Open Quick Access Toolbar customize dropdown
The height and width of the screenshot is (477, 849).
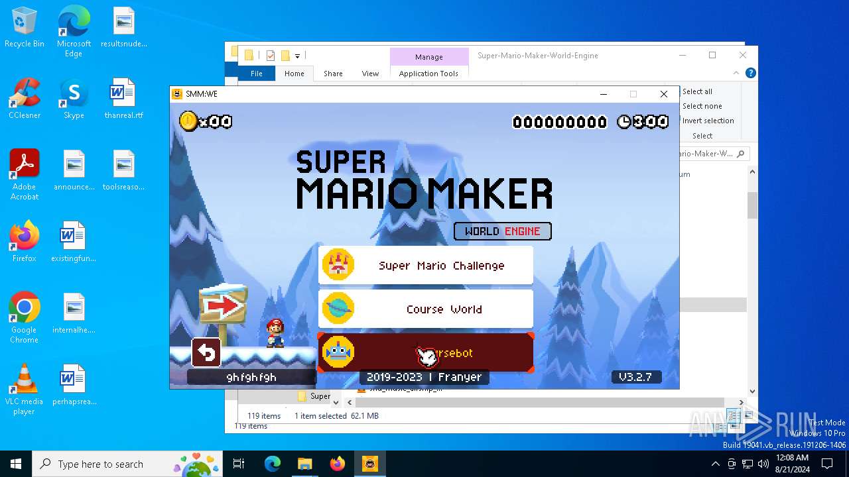point(297,56)
